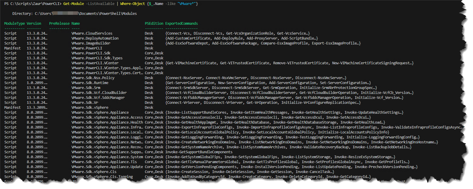This screenshot has width=473, height=189.
Task: Click the Get-ServerConfiguration exported command
Action: tap(191, 83)
